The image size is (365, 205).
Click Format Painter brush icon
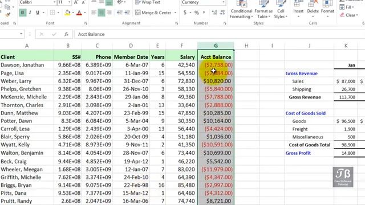tap(7, 15)
